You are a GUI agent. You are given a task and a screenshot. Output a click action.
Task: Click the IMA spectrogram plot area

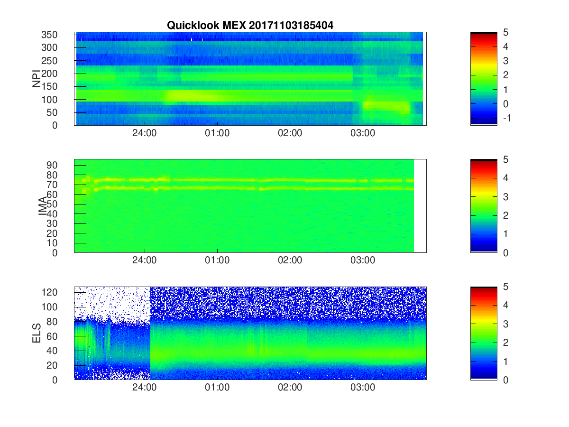(x=250, y=206)
